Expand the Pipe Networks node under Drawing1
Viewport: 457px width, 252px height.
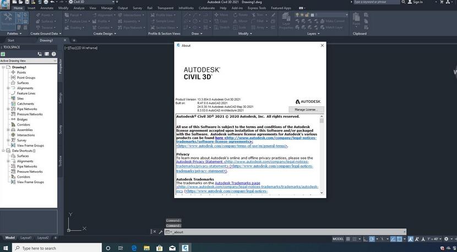8,109
